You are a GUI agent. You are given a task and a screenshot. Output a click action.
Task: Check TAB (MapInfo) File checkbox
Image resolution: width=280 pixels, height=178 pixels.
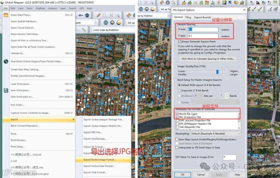(177, 127)
